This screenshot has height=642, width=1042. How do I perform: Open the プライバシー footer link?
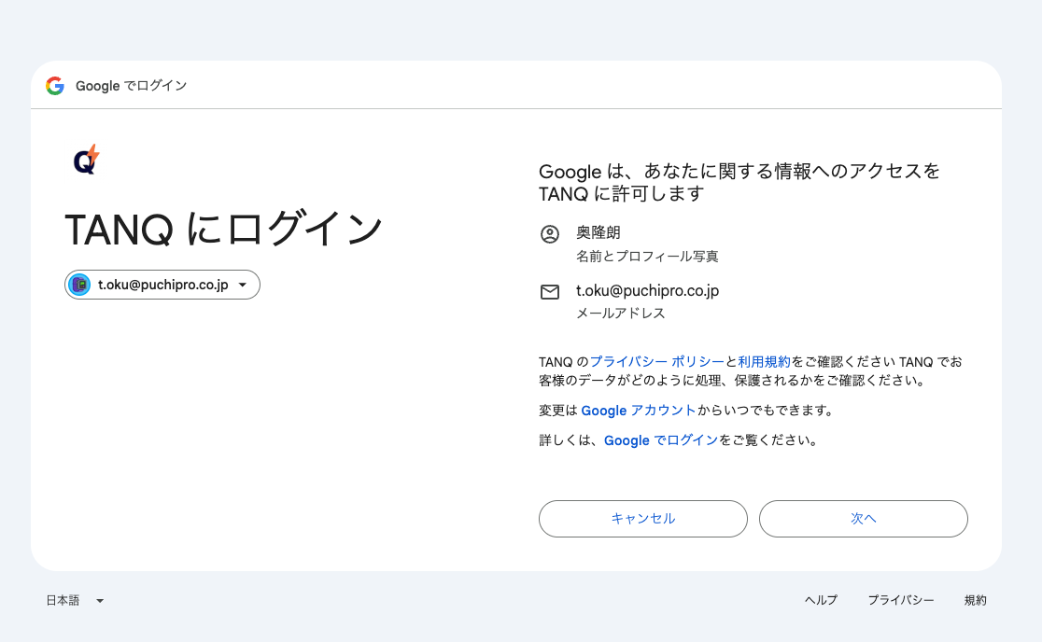[900, 600]
